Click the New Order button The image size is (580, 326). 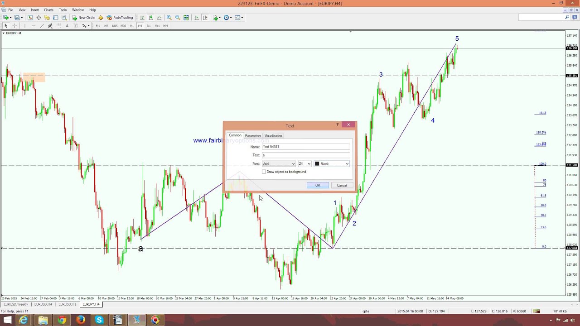(x=84, y=18)
